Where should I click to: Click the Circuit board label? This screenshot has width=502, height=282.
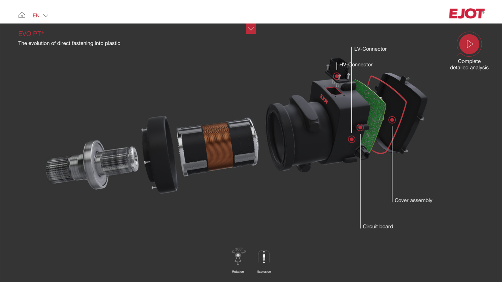[x=378, y=226]
